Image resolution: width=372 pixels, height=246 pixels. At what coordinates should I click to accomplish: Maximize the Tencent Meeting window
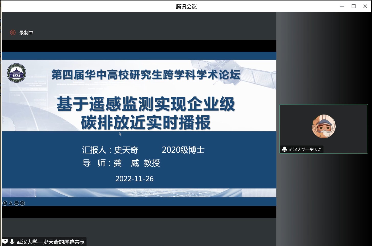pyautogui.click(x=354, y=6)
